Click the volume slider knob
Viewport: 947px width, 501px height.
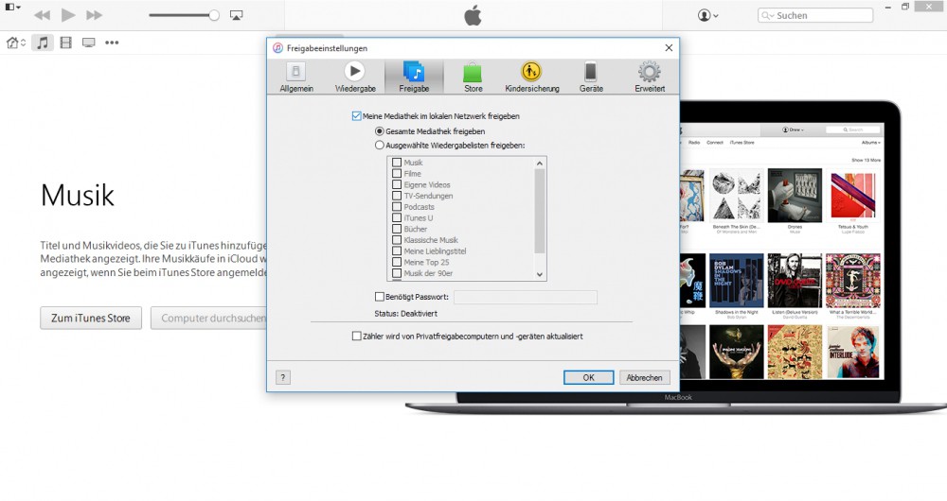pos(214,15)
